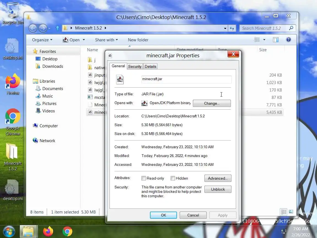This screenshot has width=317, height=238.
Task: Click New folder in the toolbar
Action: pos(138,40)
